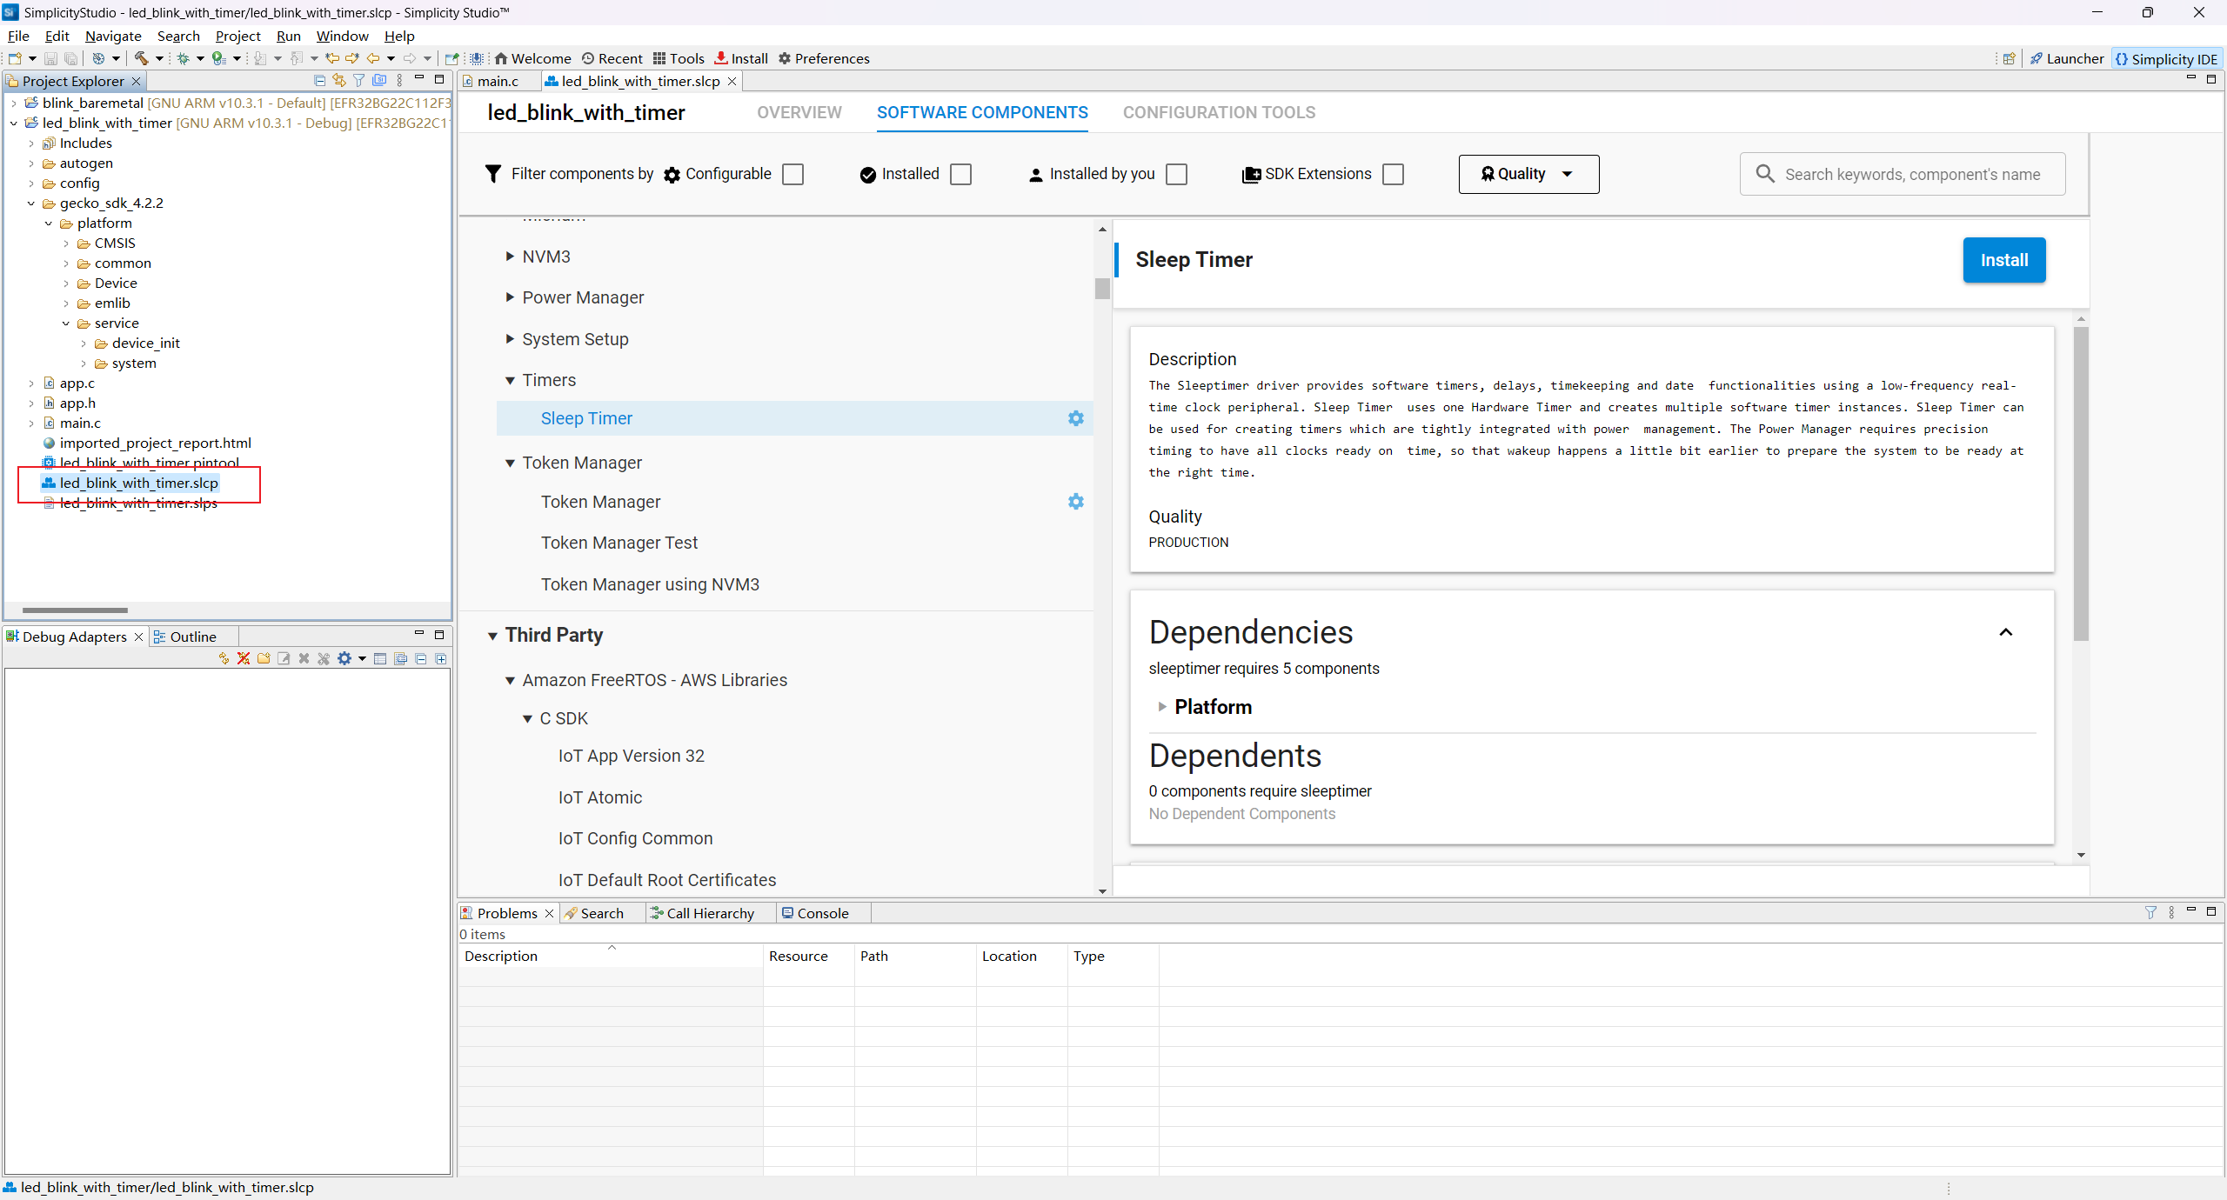Viewport: 2227px width, 1200px height.
Task: Expand the Platform dependency group
Action: [x=1161, y=707]
